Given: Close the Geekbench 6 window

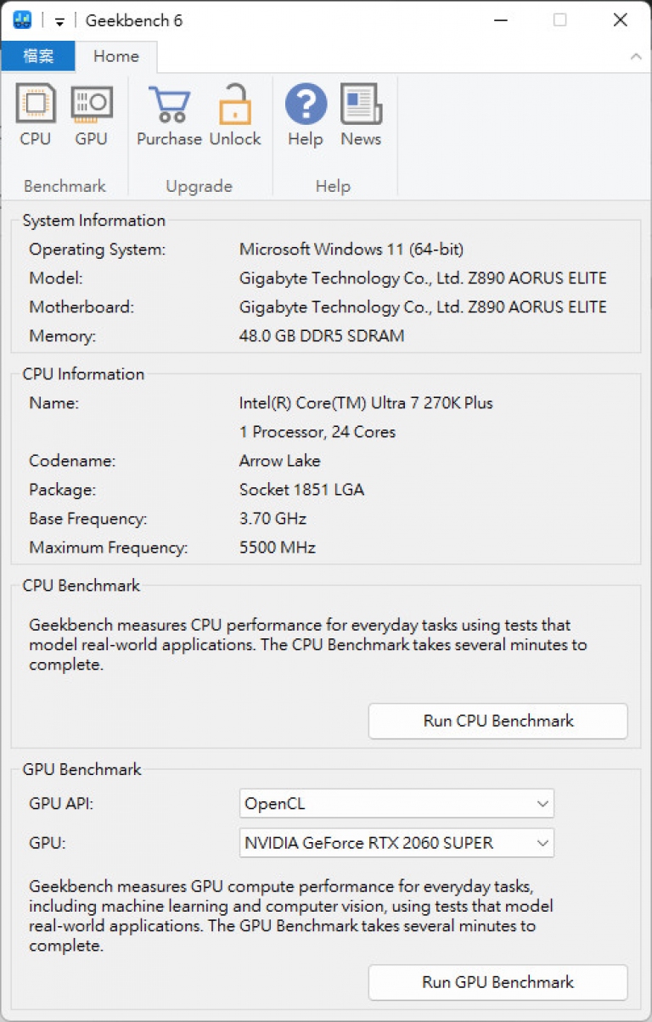Looking at the screenshot, I should [620, 20].
